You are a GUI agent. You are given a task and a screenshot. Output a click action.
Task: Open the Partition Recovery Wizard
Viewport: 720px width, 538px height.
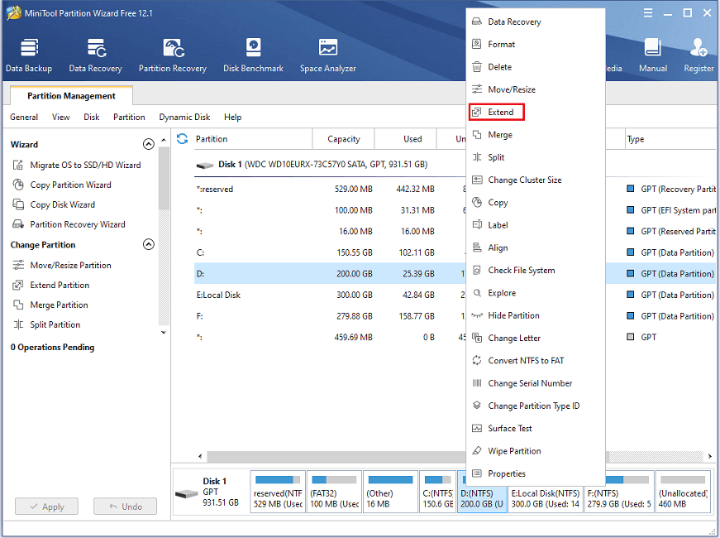(69, 224)
